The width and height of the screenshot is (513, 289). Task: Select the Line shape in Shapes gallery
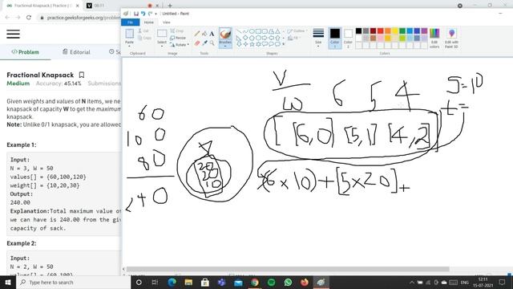[239, 31]
